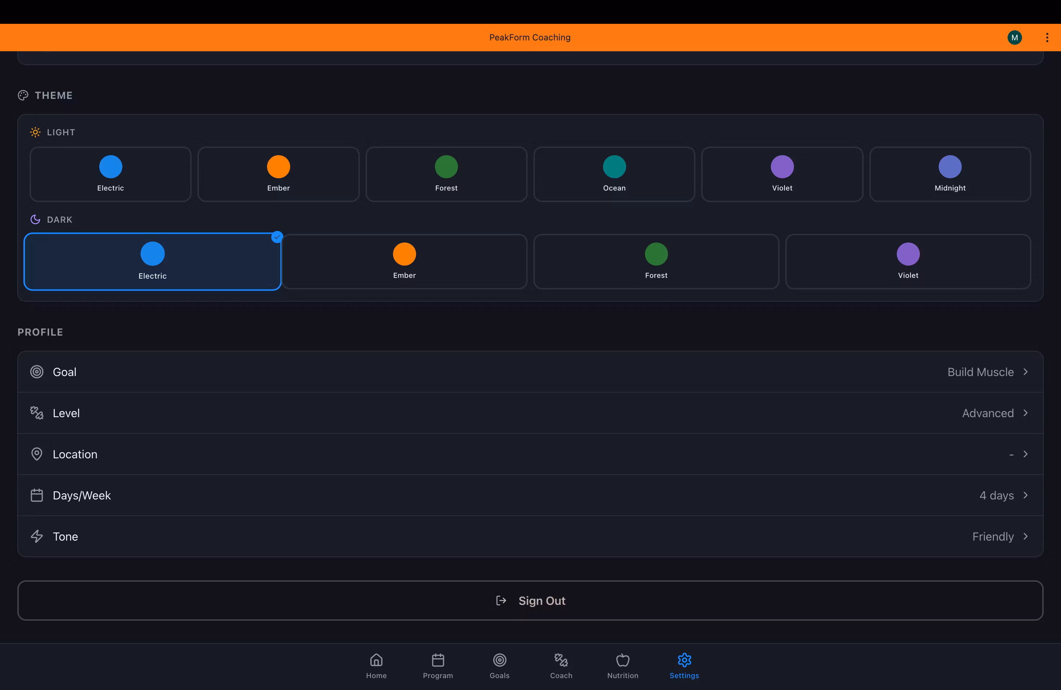
Task: Click the Settings gear icon in bottom navigation
Action: click(684, 660)
